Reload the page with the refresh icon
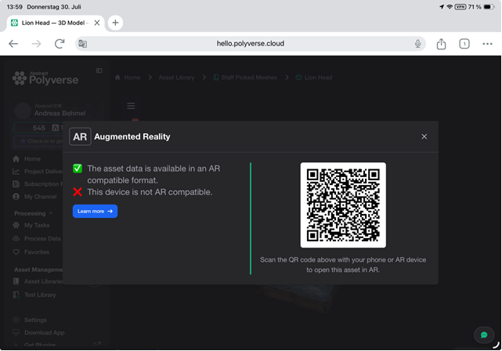This screenshot has height=351, width=502. (x=60, y=44)
